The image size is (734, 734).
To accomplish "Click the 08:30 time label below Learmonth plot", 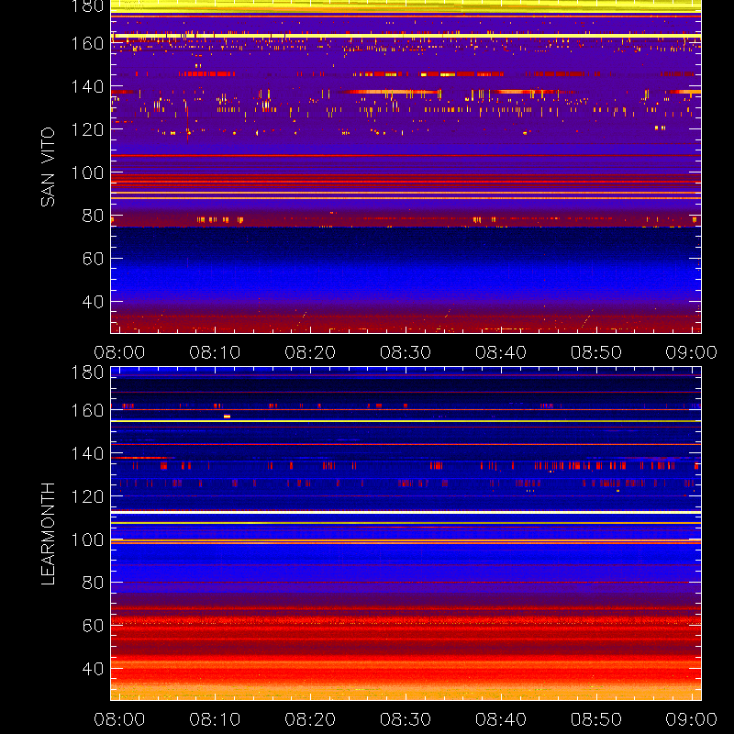I will click(x=406, y=719).
